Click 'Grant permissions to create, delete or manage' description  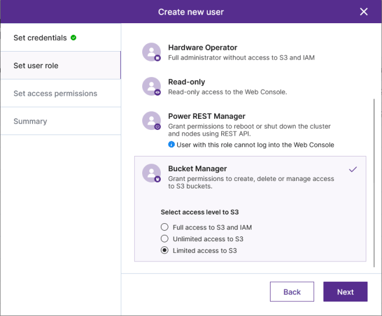[x=251, y=182]
